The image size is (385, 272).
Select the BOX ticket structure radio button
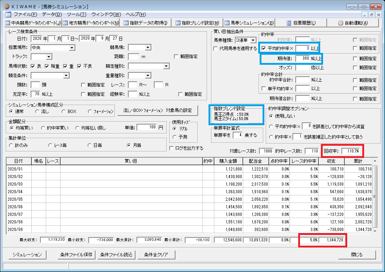pos(64,111)
